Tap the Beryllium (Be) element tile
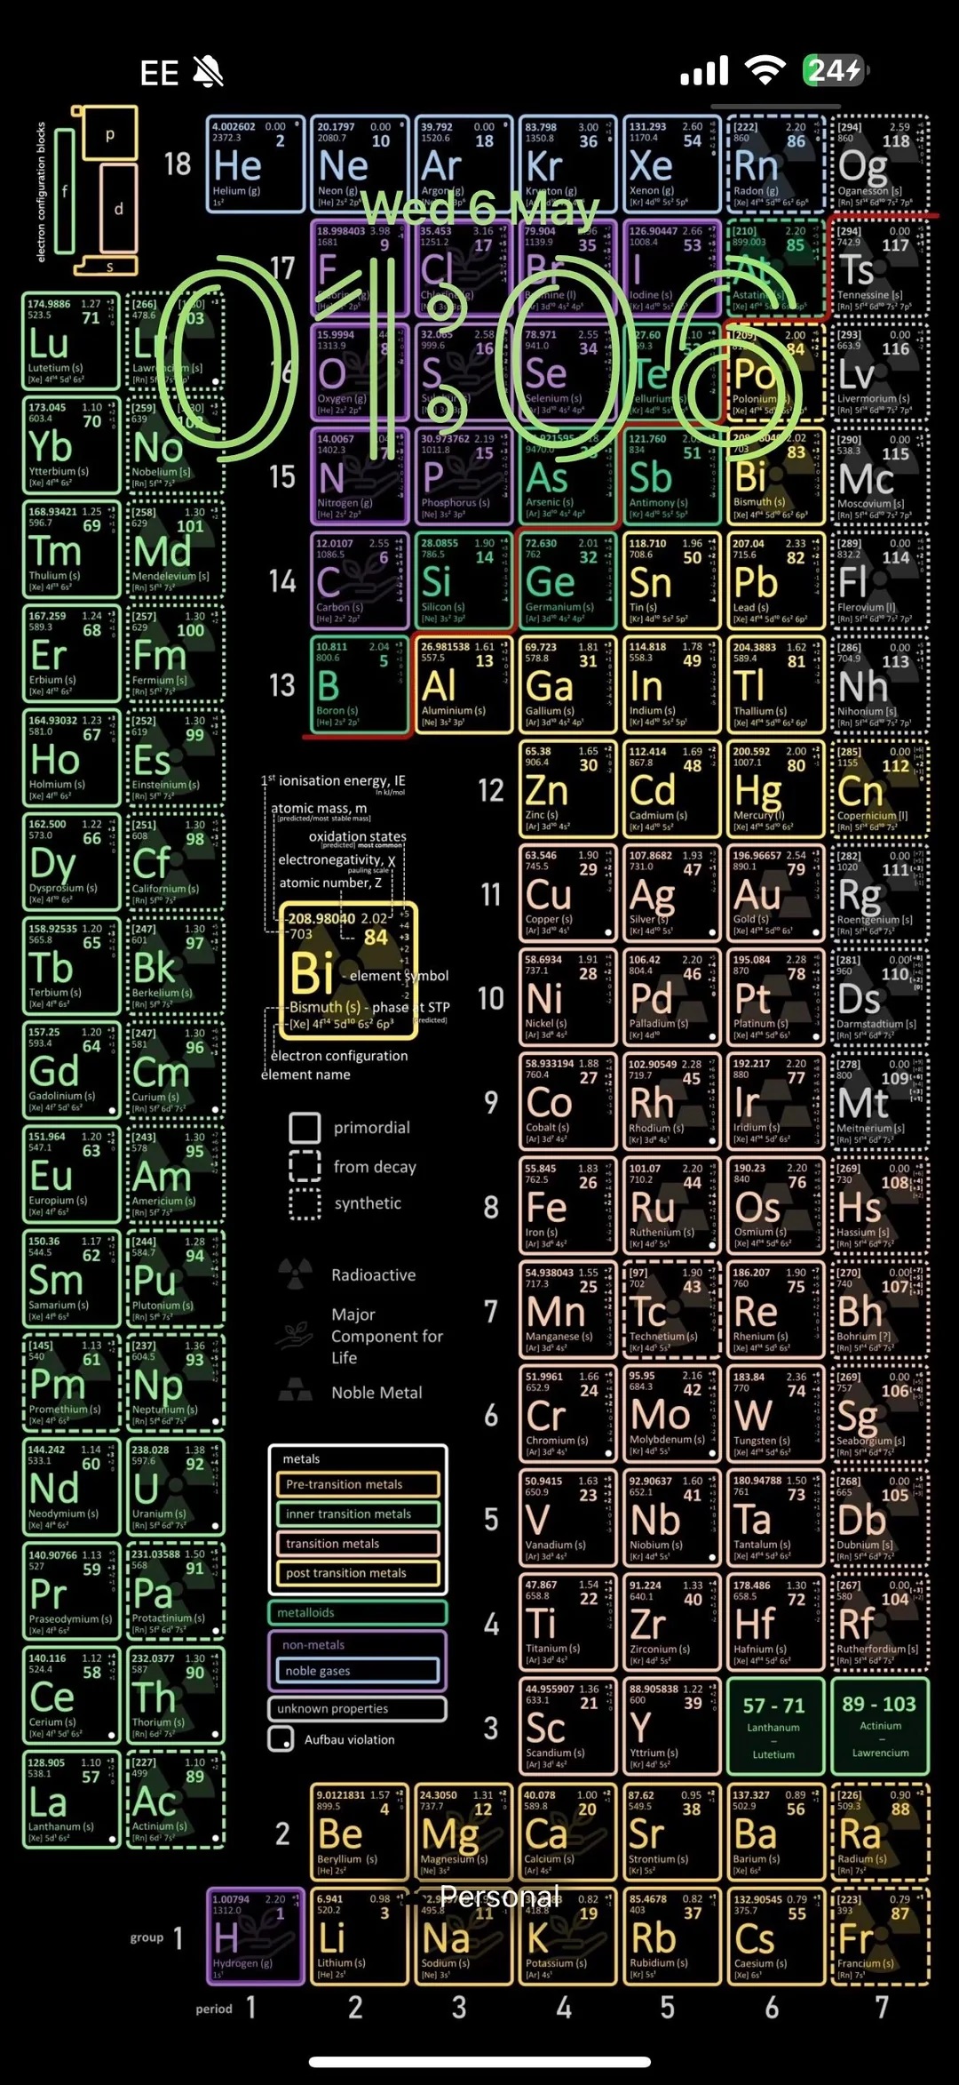 360,1833
